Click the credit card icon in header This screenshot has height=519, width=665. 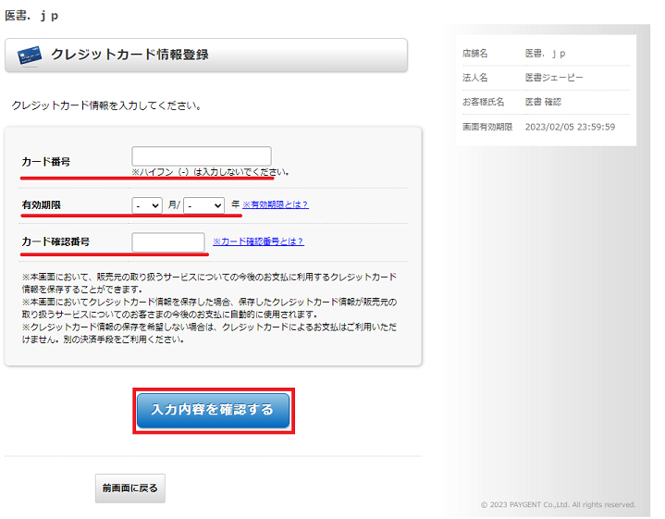click(30, 56)
